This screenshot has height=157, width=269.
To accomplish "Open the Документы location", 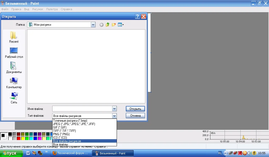I will tap(14, 68).
